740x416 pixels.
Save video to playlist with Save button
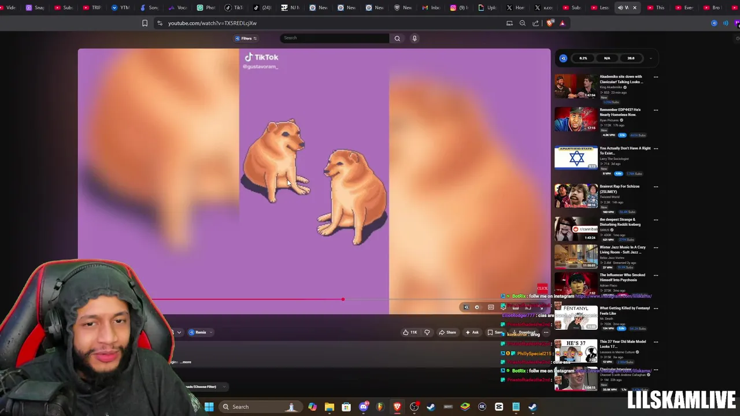point(495,332)
